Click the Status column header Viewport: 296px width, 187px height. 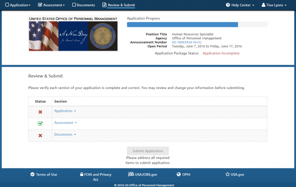click(x=40, y=101)
